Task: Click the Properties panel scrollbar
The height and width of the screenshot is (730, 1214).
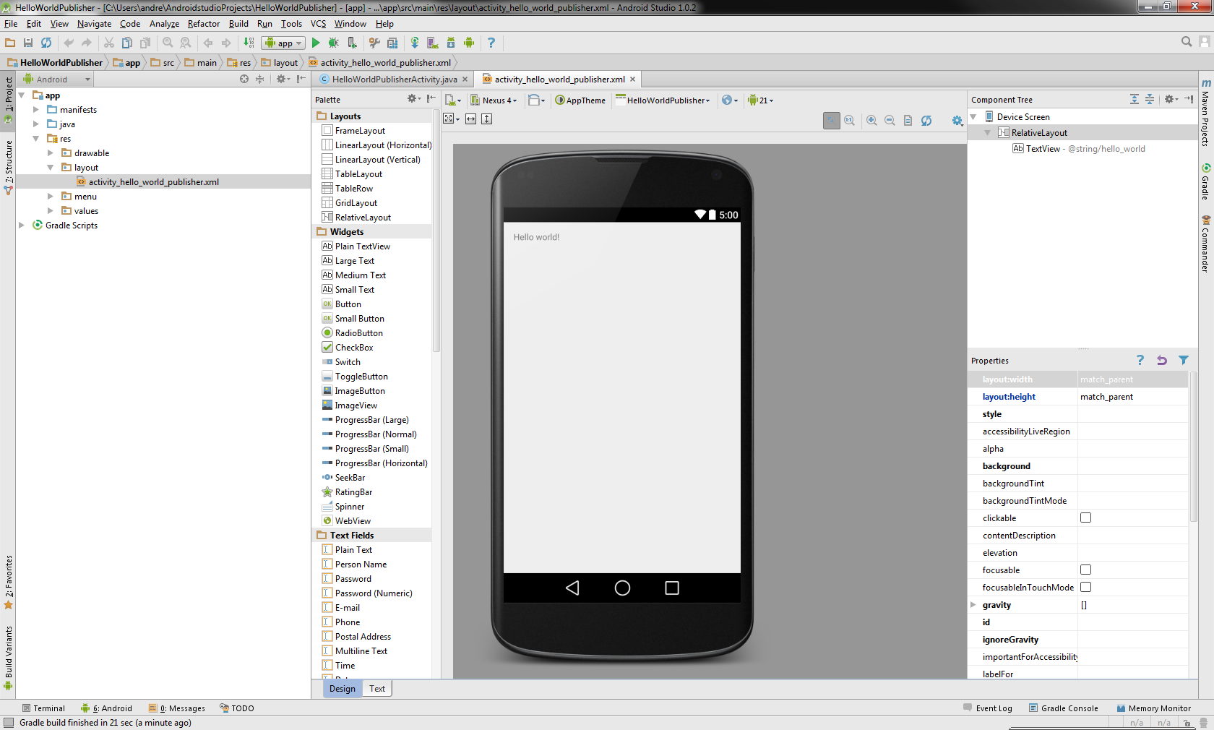Action: point(1193,448)
